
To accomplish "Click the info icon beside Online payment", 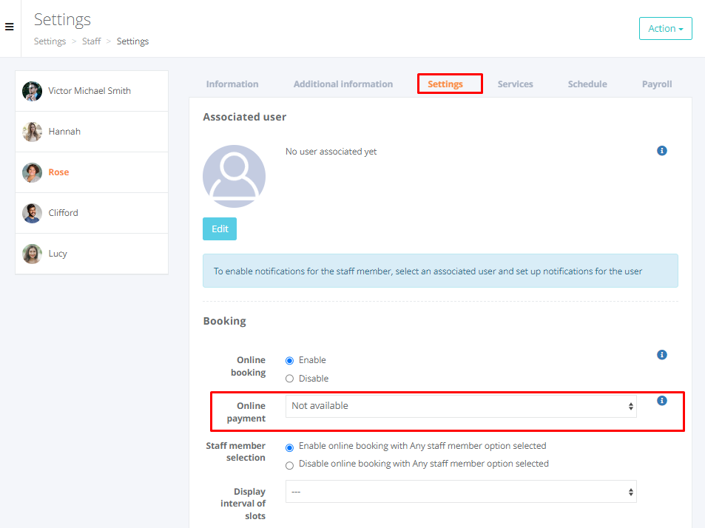I will (x=661, y=401).
